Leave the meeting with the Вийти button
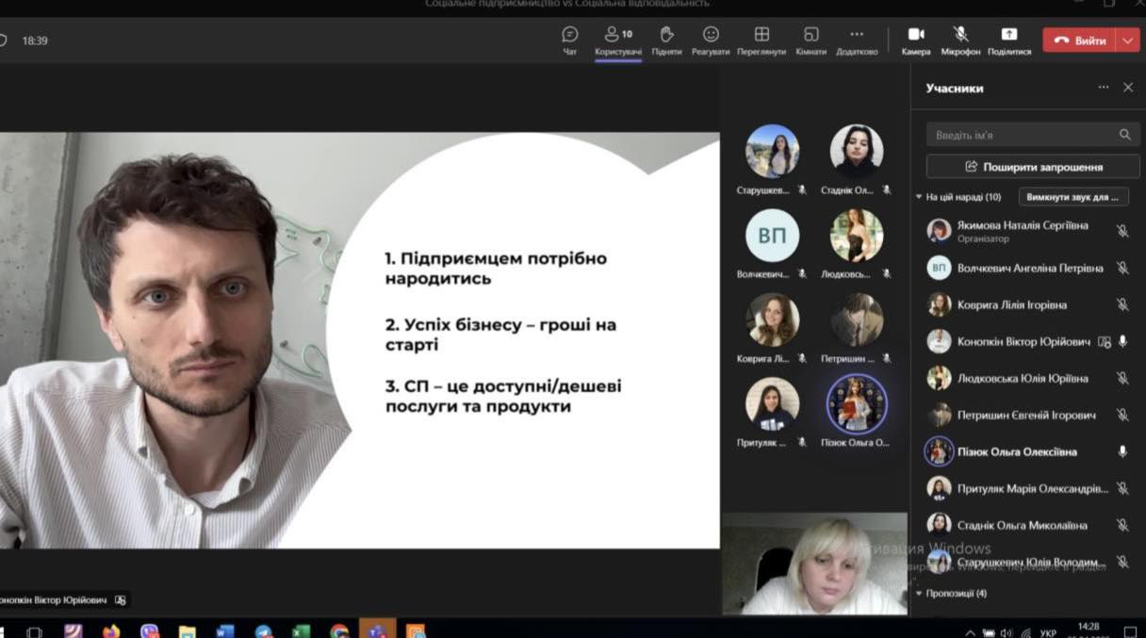Image resolution: width=1146 pixels, height=638 pixels. tap(1079, 41)
